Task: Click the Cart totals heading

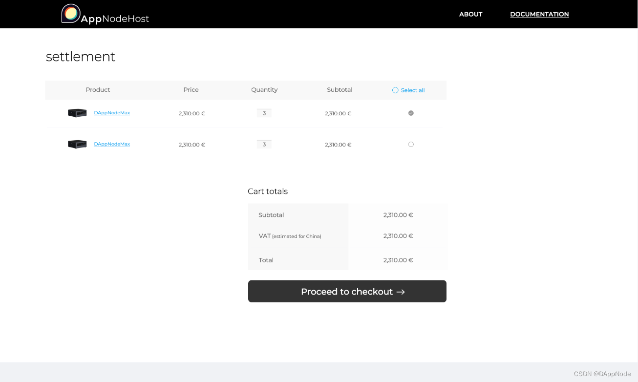Action: pyautogui.click(x=268, y=191)
